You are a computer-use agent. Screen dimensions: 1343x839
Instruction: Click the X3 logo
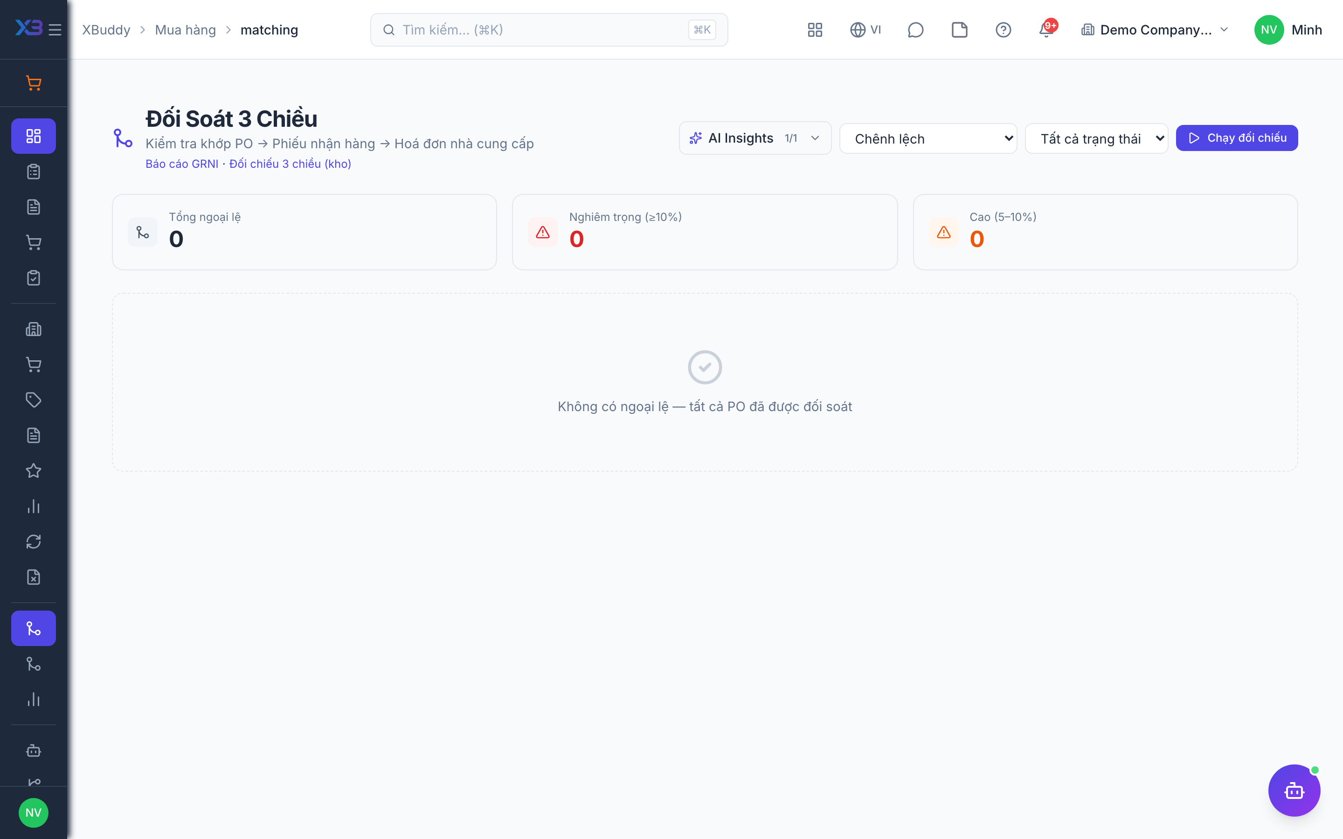point(28,28)
